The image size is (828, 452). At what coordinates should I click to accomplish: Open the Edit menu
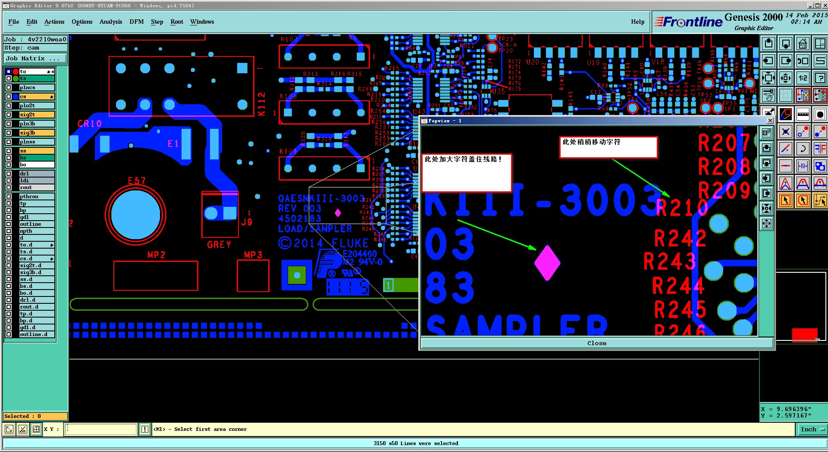pyautogui.click(x=32, y=22)
